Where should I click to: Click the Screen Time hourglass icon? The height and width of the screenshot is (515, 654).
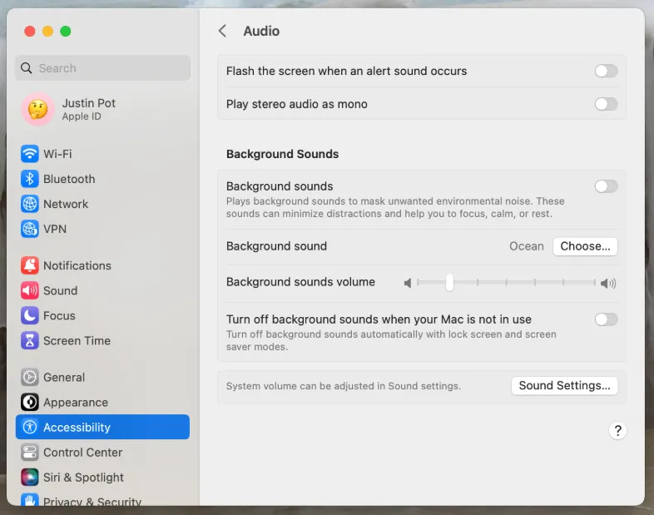tap(30, 340)
